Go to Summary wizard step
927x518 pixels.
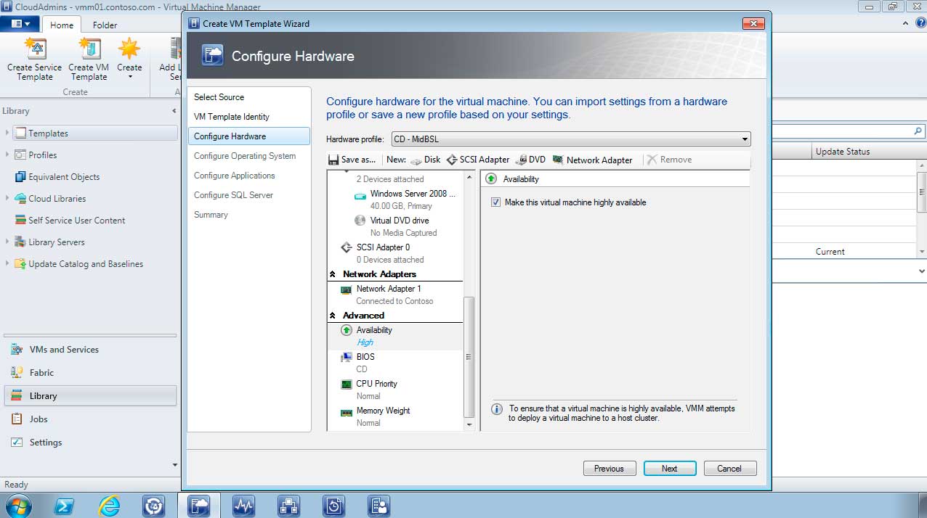click(211, 215)
